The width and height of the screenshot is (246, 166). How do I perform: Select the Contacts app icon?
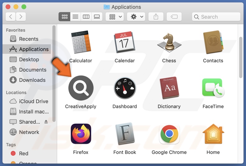pos(213,42)
